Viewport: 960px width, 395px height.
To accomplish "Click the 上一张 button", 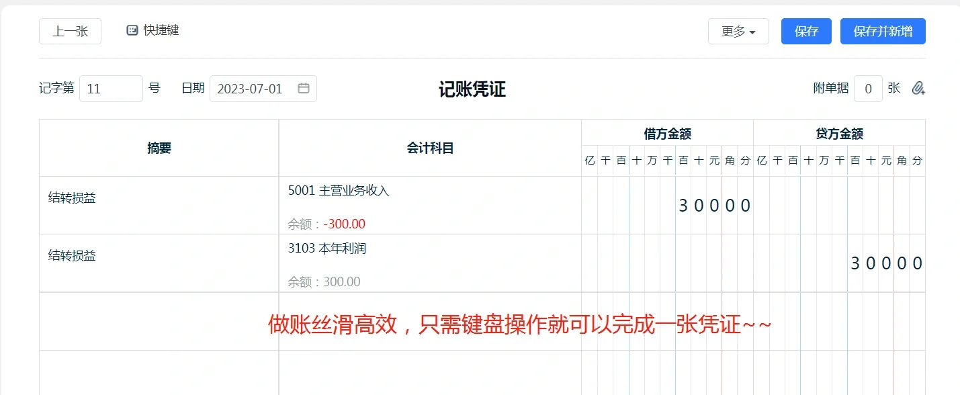I will tap(70, 31).
